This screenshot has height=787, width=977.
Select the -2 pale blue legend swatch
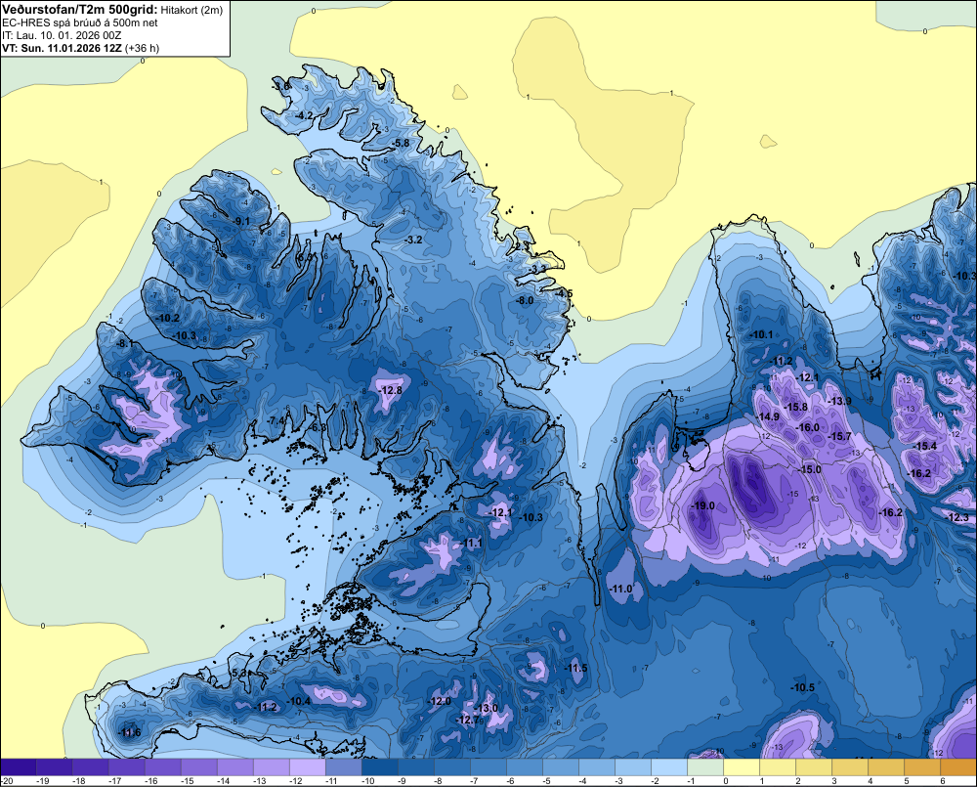click(669, 766)
